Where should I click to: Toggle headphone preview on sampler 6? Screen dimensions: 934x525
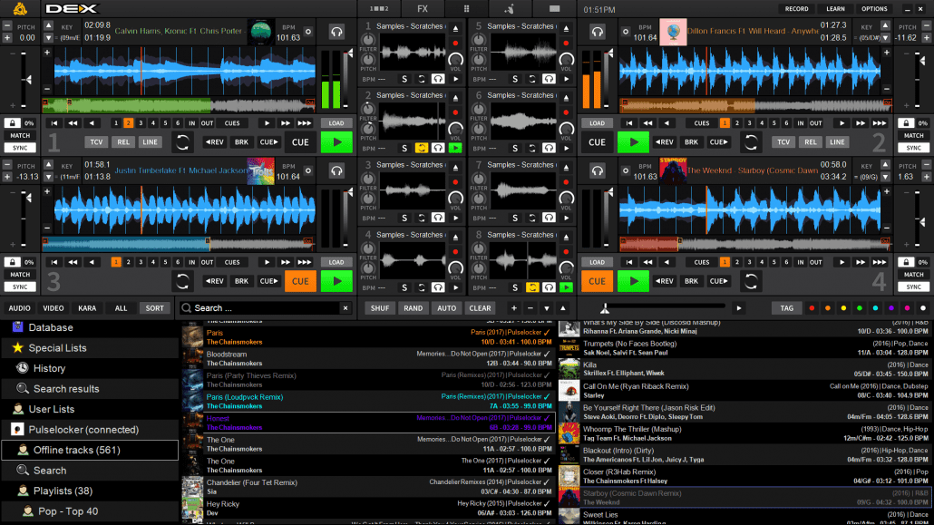[x=549, y=148]
